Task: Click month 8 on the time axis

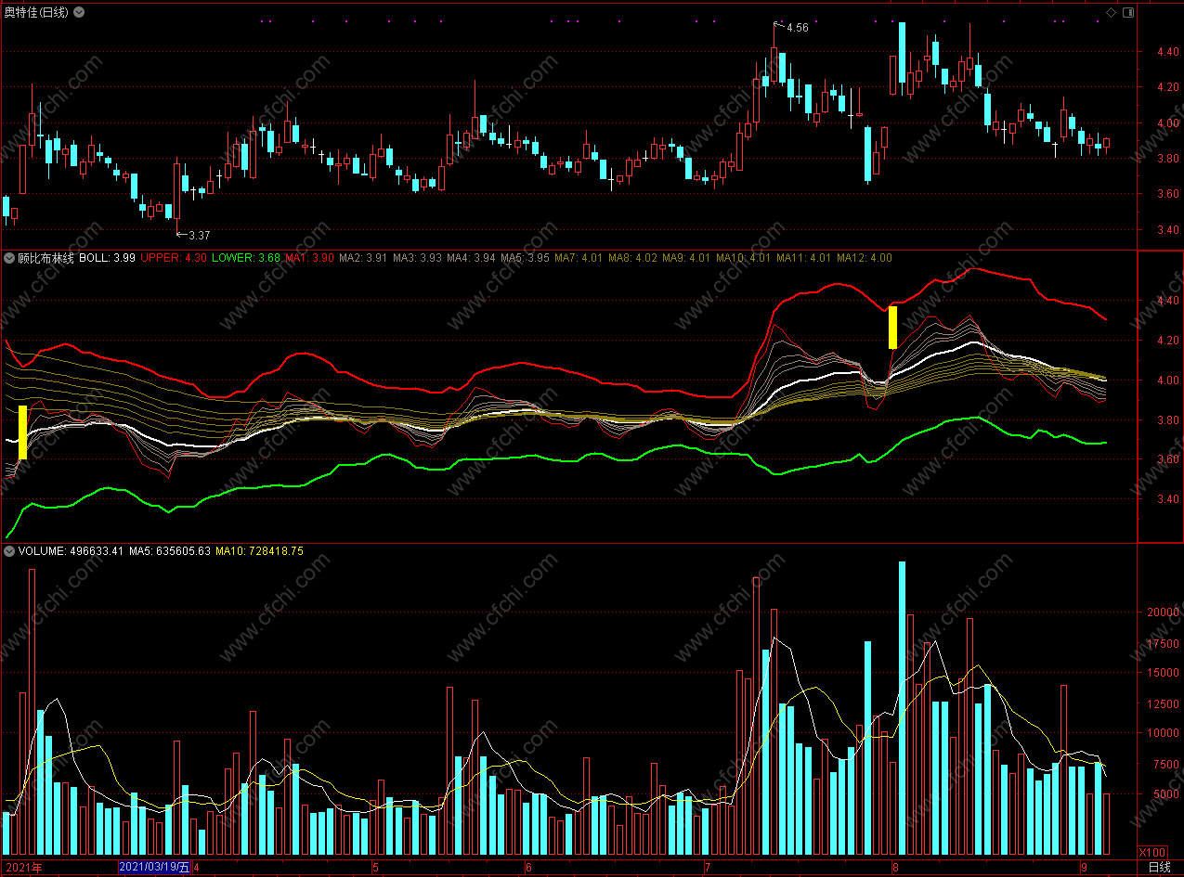Action: [x=895, y=868]
